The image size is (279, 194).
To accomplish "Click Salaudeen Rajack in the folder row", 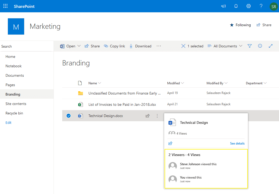I will 218,93.
